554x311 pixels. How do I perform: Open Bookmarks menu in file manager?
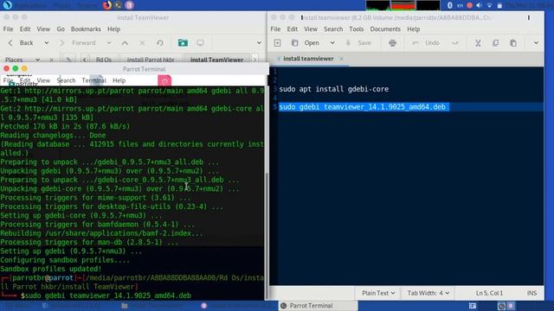[x=86, y=29]
